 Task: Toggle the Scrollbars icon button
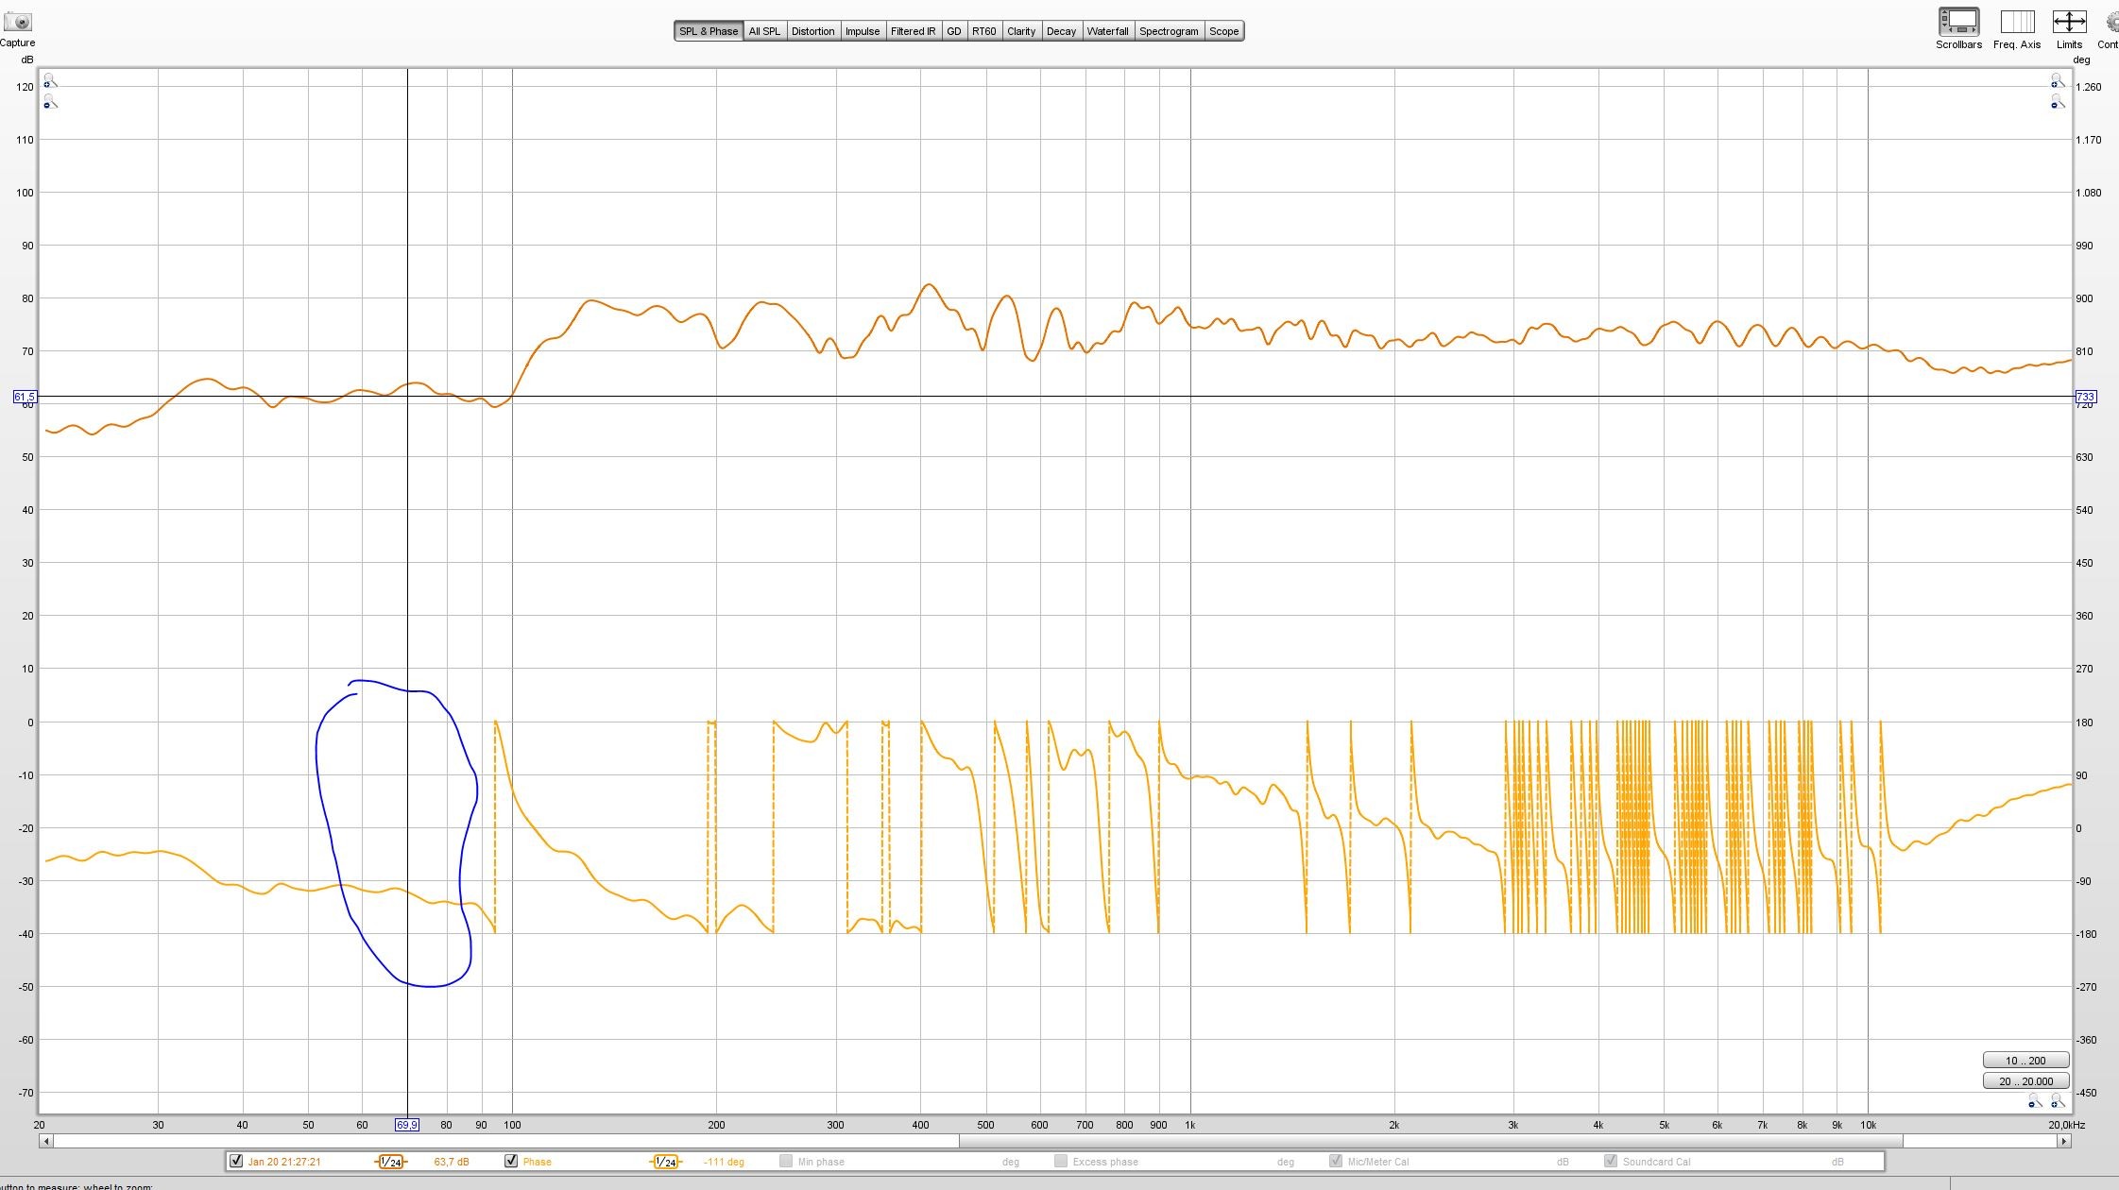click(1958, 22)
